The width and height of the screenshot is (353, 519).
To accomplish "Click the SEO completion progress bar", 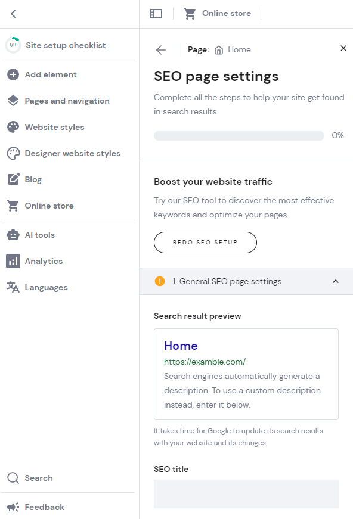I will click(x=239, y=136).
